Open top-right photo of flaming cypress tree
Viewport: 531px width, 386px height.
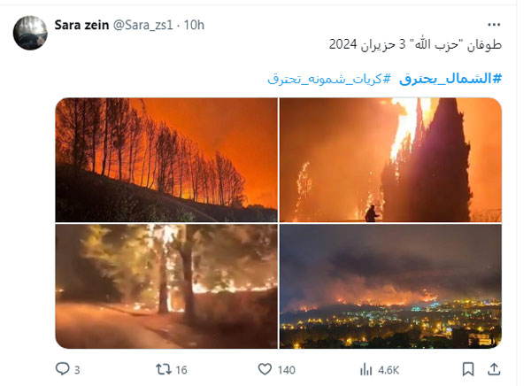click(x=390, y=160)
